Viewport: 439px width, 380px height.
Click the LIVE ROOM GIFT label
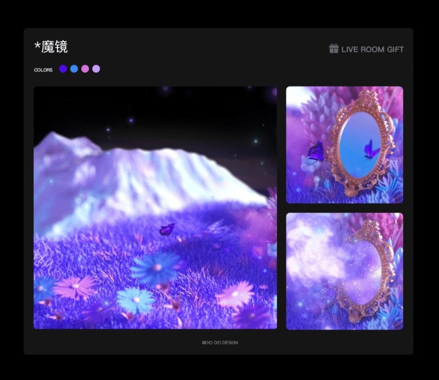click(373, 49)
